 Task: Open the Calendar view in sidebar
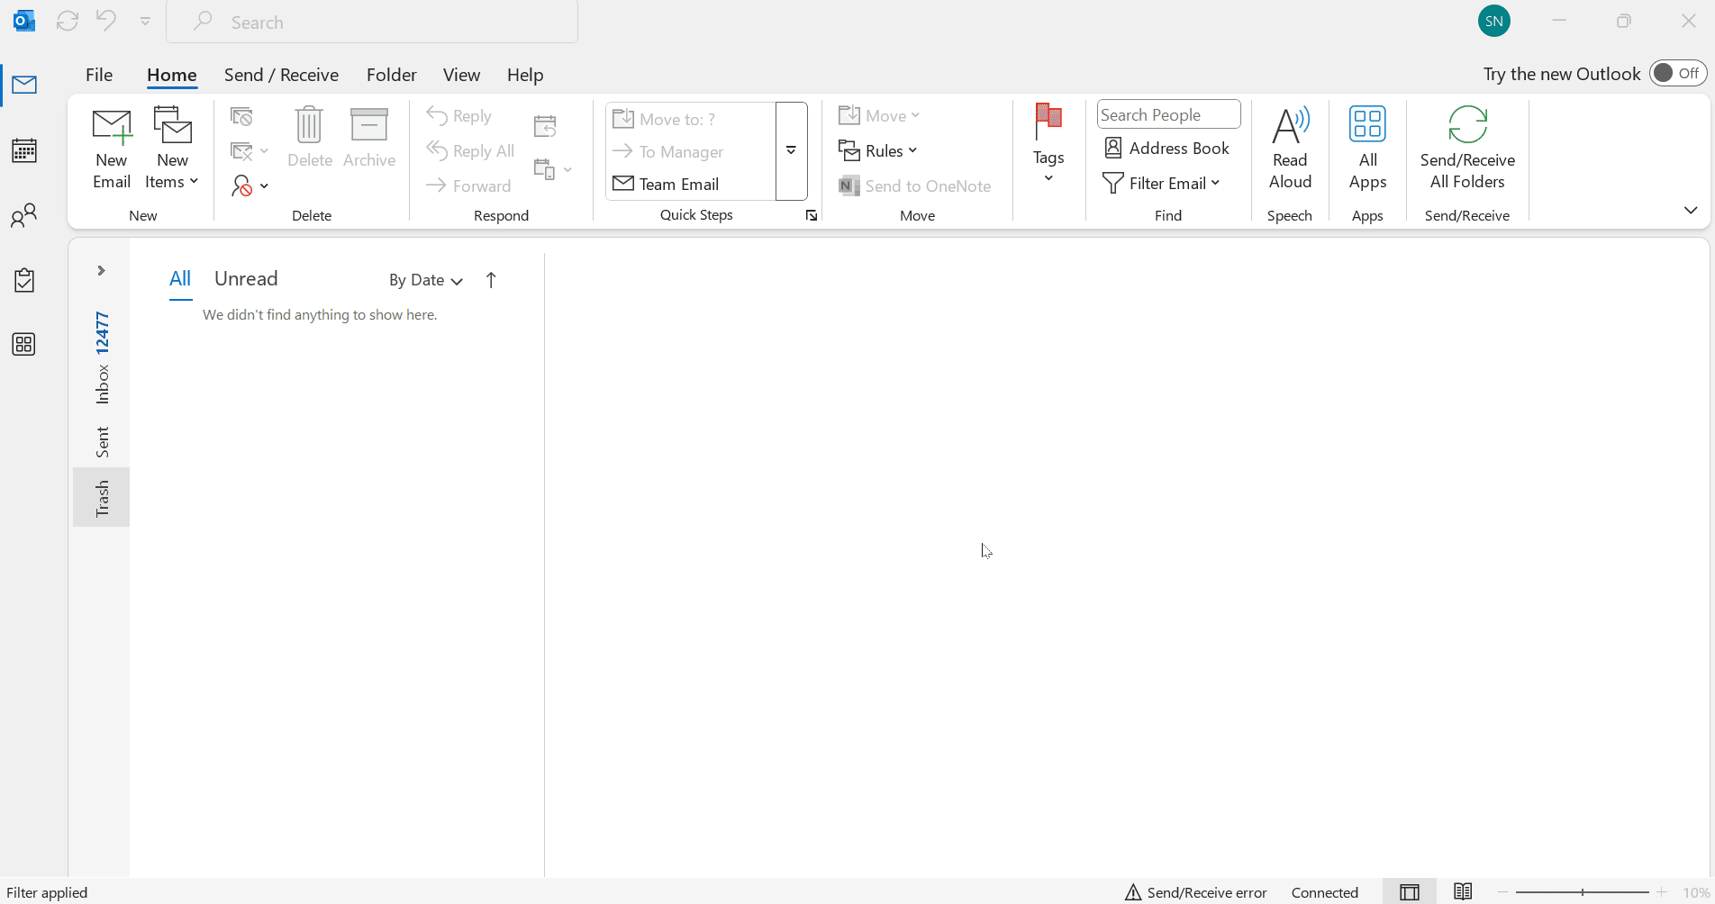click(x=24, y=150)
